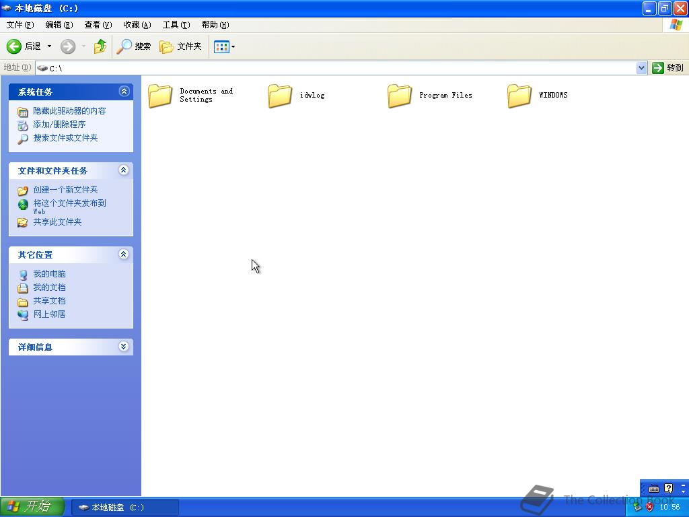Select the Program Files folder icon
689x517 pixels.
click(400, 96)
